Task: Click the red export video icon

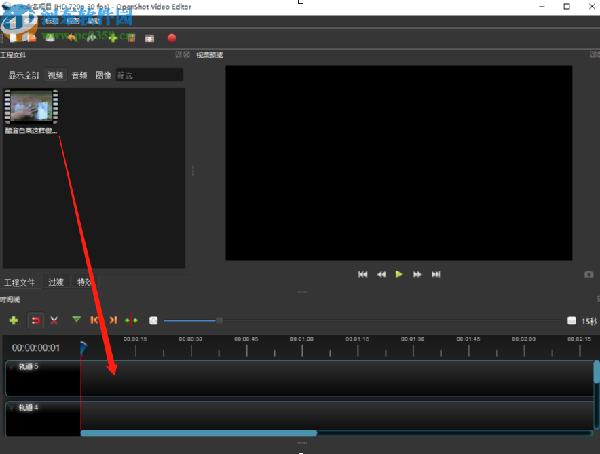Action: click(172, 37)
